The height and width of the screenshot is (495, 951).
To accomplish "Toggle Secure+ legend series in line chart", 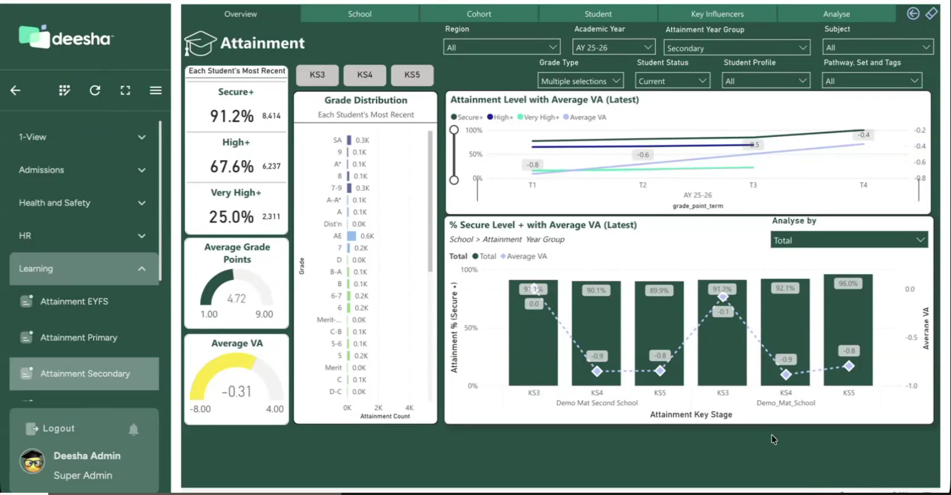I will [467, 117].
